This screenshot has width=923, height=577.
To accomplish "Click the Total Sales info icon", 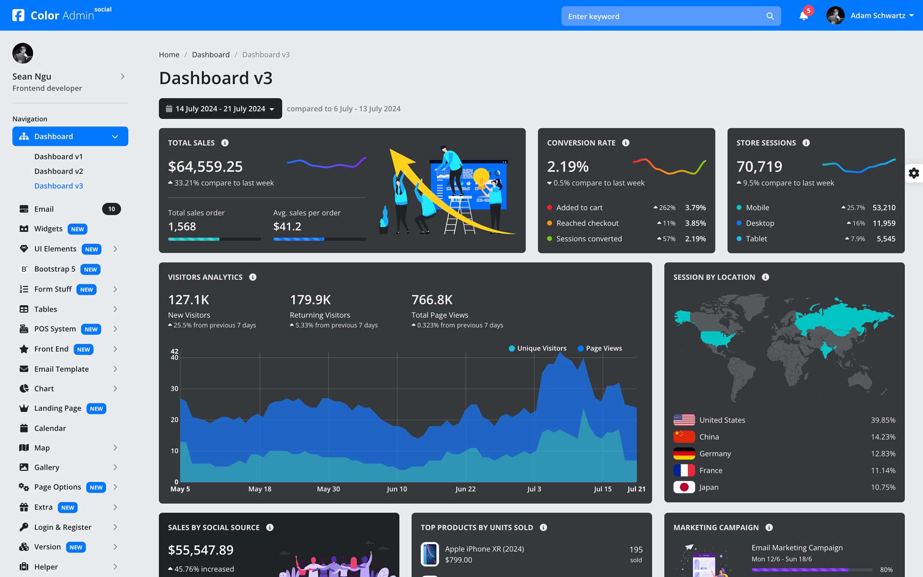I will click(225, 143).
